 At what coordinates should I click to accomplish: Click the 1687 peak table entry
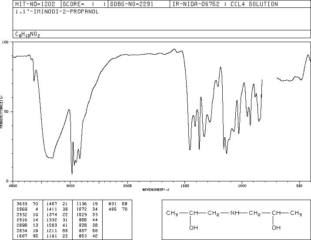point(27,236)
